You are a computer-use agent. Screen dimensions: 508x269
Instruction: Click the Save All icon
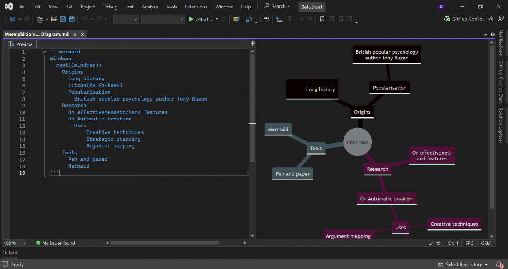coord(72,19)
